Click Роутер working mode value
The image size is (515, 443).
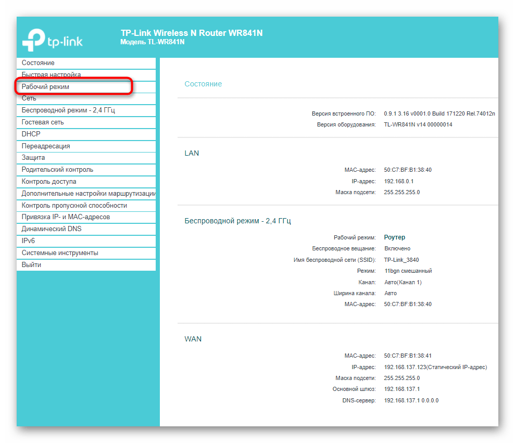coord(395,237)
